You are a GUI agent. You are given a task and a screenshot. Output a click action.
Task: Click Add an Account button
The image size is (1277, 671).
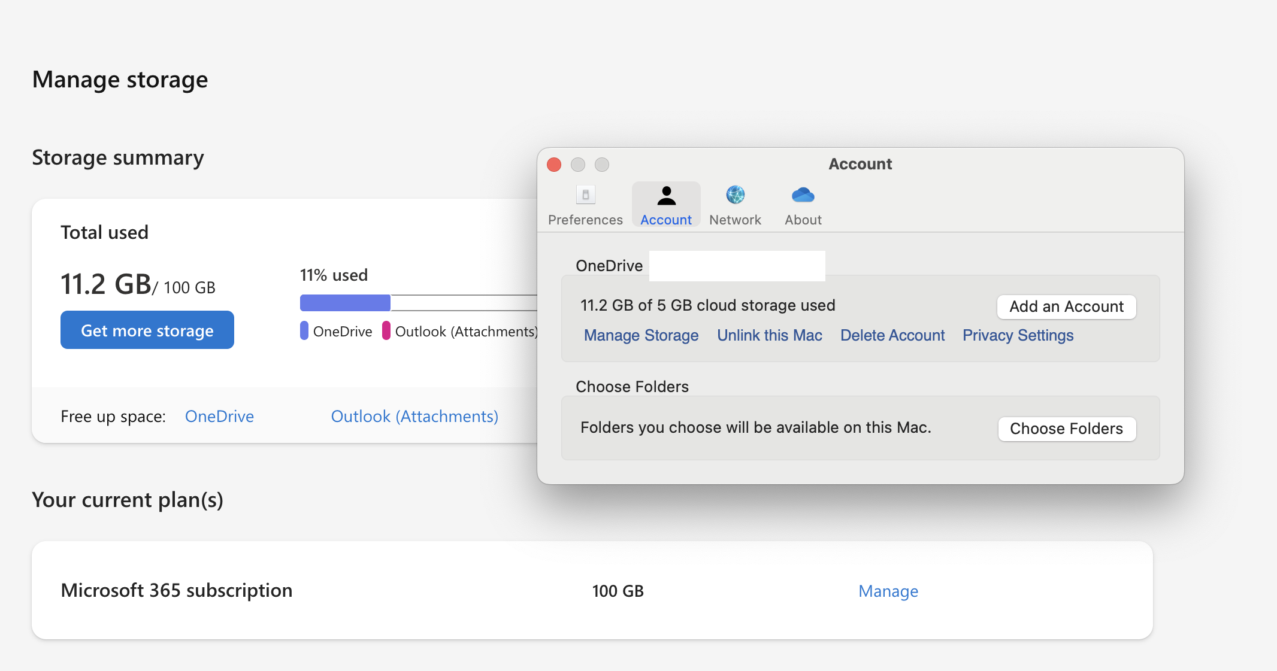1066,306
